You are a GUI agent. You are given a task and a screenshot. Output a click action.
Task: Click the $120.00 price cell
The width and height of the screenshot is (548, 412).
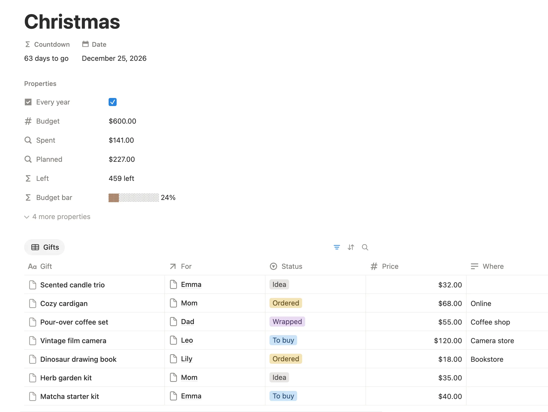pyautogui.click(x=416, y=341)
